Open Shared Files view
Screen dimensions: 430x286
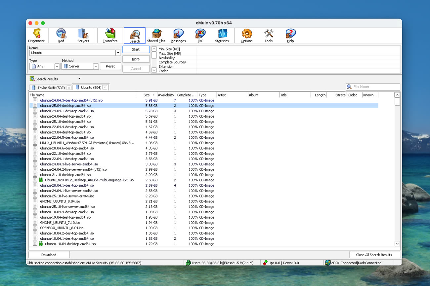point(156,36)
